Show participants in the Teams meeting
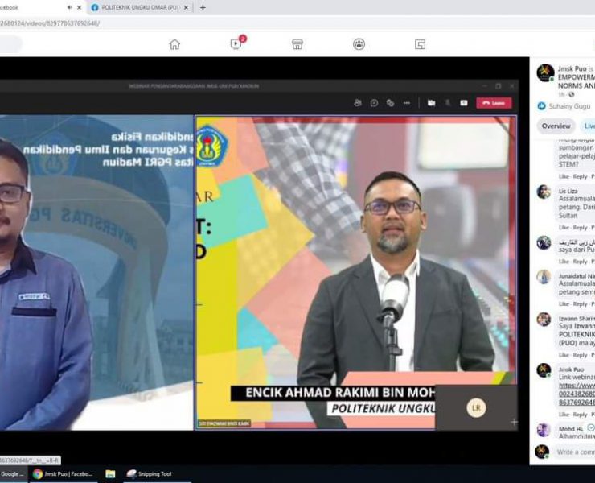The width and height of the screenshot is (595, 483). click(358, 103)
